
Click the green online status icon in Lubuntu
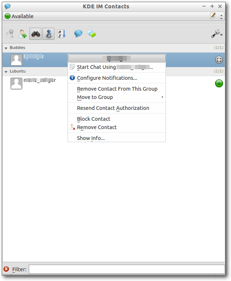click(219, 84)
